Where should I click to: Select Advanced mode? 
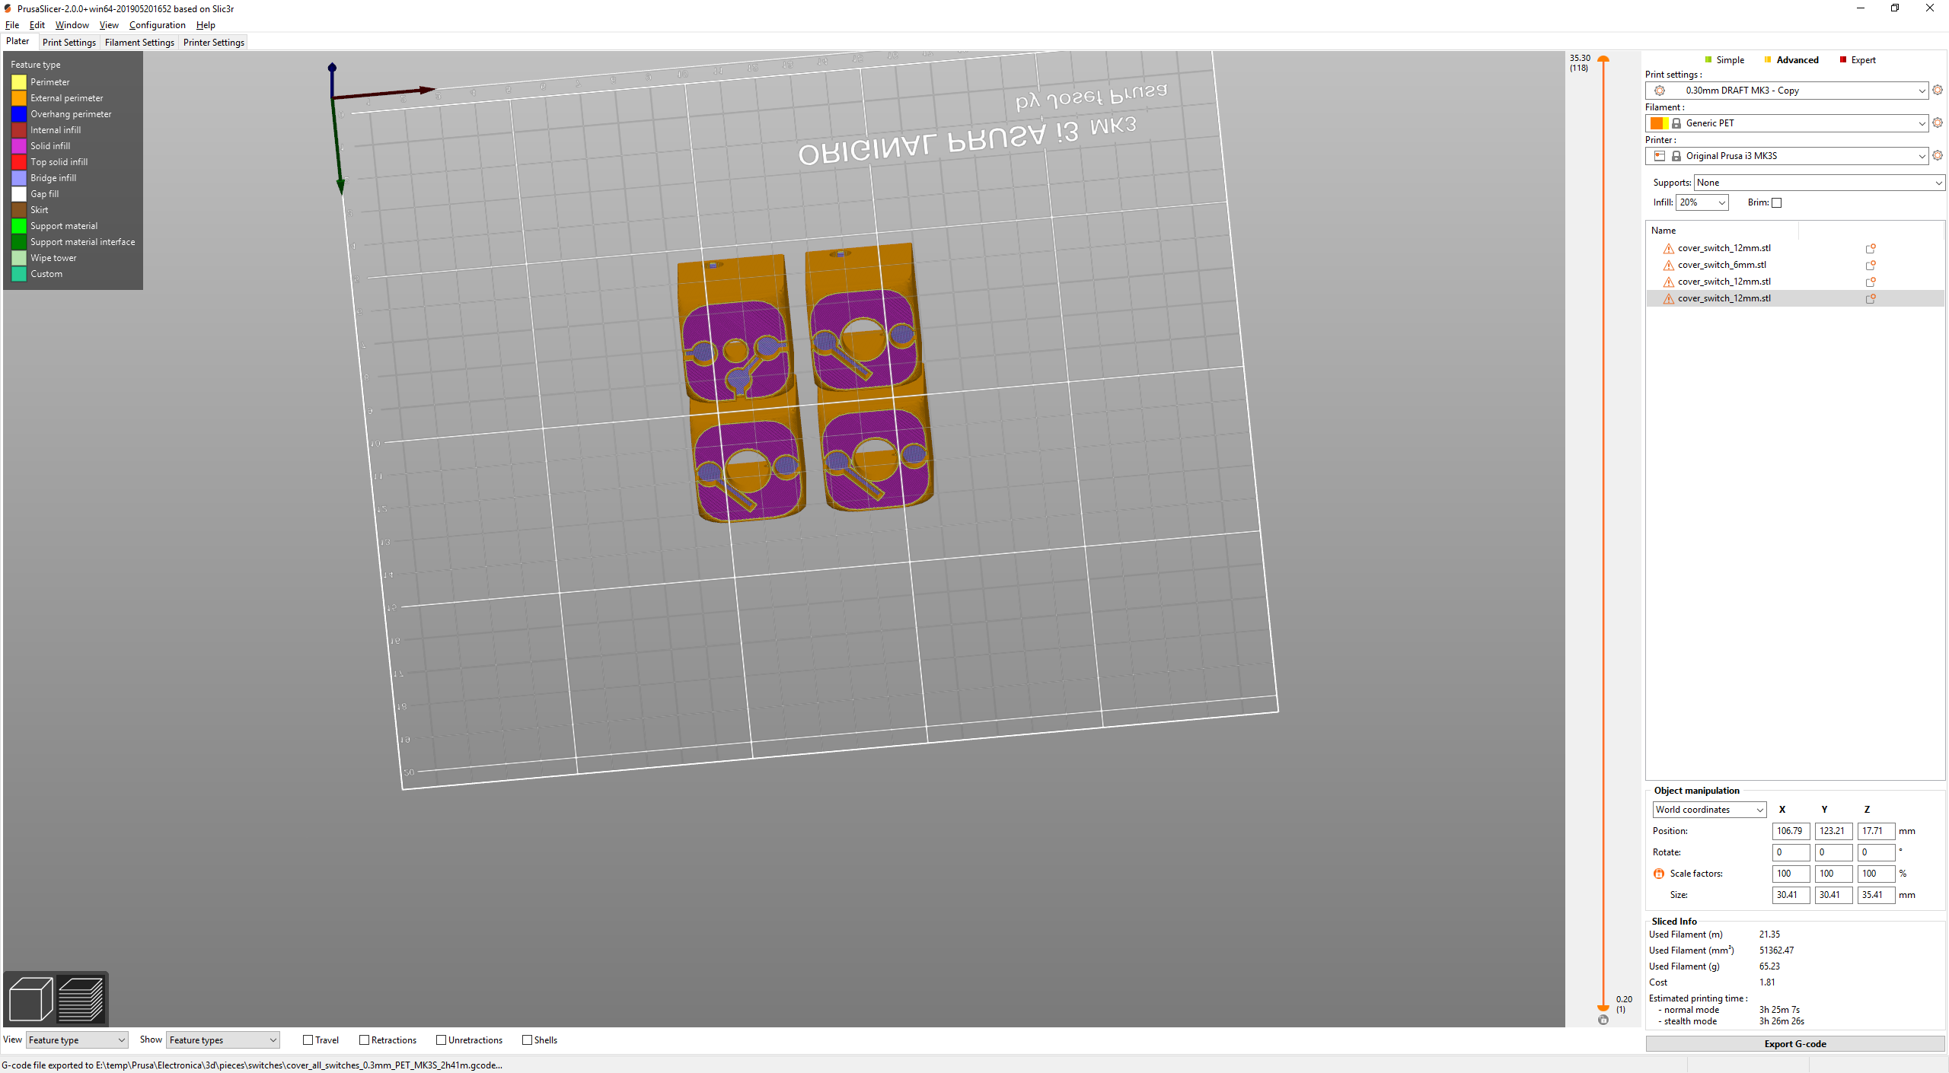click(x=1791, y=60)
